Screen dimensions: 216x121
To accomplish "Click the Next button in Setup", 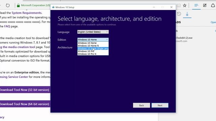I will point(160,105).
